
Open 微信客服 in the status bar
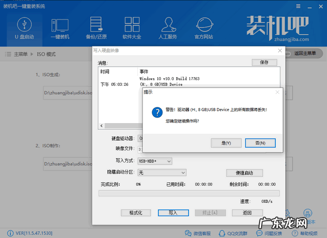198,233
